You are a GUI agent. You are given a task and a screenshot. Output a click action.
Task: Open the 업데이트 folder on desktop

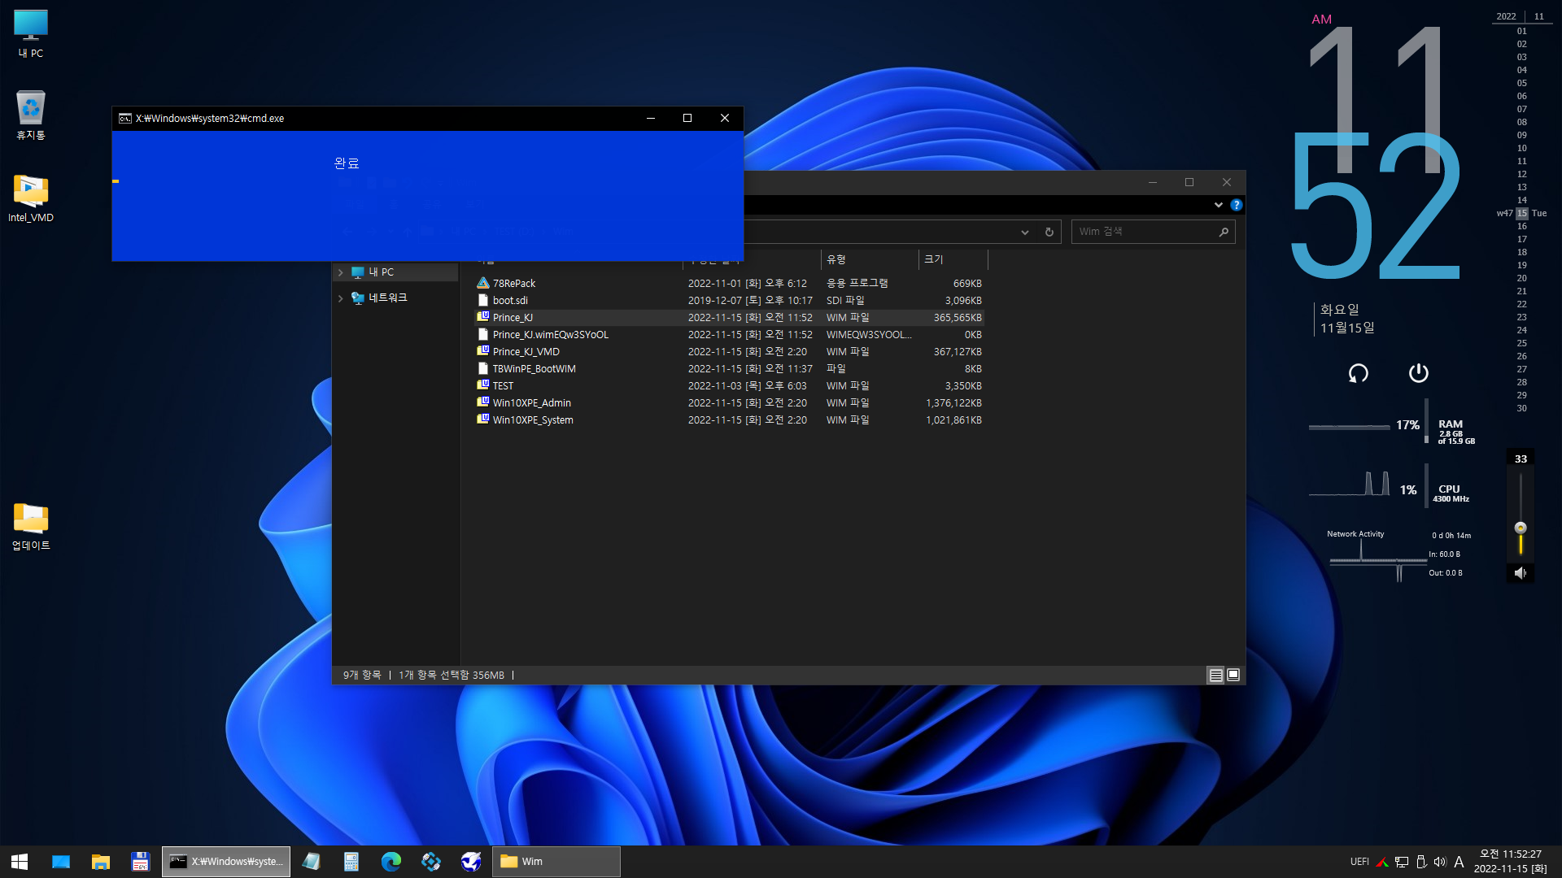(31, 527)
